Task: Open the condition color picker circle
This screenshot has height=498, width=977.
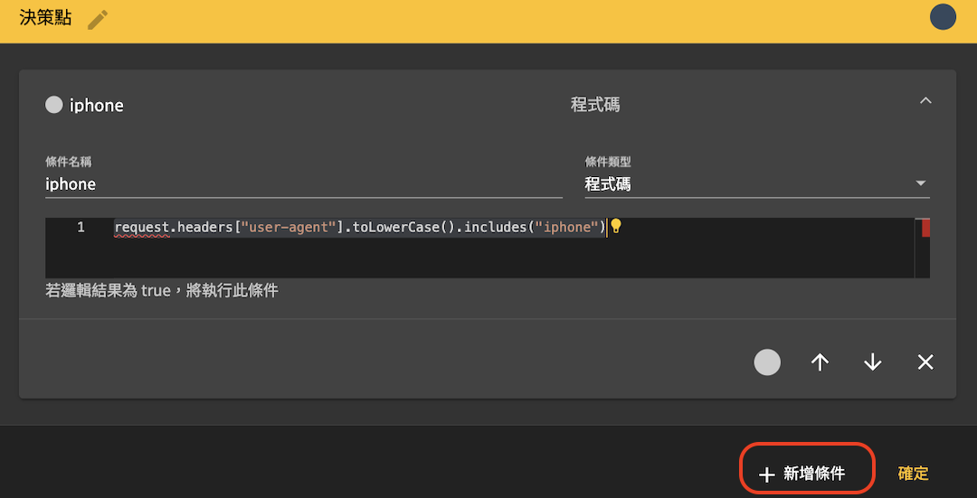Action: [x=767, y=362]
